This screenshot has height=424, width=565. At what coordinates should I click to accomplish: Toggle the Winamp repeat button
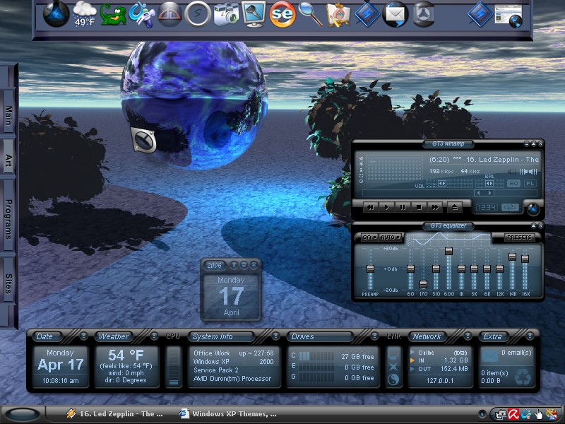(510, 207)
